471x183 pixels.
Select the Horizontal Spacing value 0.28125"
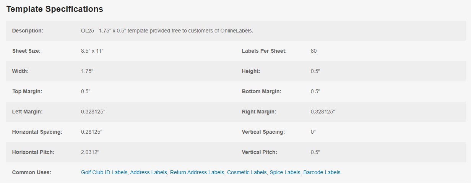pos(92,132)
